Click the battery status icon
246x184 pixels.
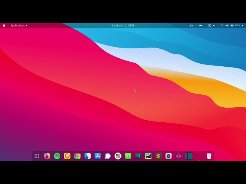tap(232, 26)
